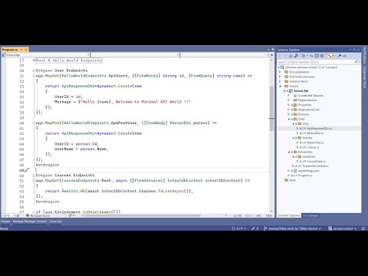Expand the collapsed Root & Hello World Endpoints region
Screen dimensions: 368x276
pyautogui.click(x=34, y=61)
